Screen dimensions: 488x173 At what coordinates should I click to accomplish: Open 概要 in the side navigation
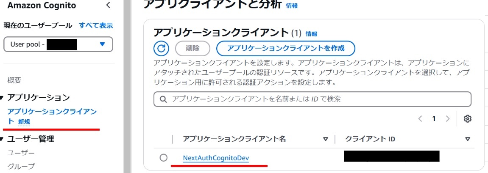point(14,80)
